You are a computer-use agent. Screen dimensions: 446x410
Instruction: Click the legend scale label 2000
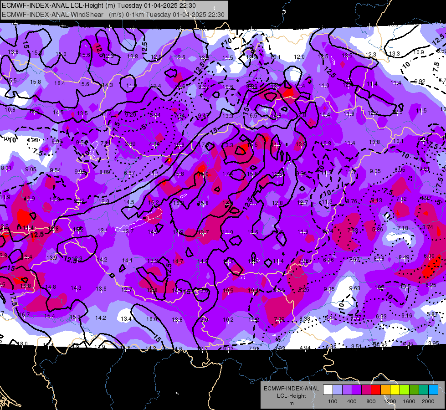click(428, 401)
